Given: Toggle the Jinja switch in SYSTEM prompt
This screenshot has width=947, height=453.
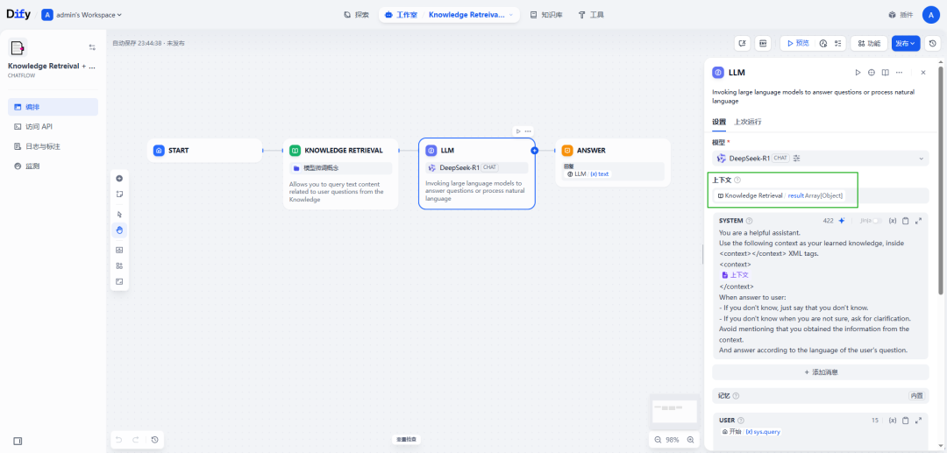Looking at the screenshot, I should pyautogui.click(x=873, y=221).
